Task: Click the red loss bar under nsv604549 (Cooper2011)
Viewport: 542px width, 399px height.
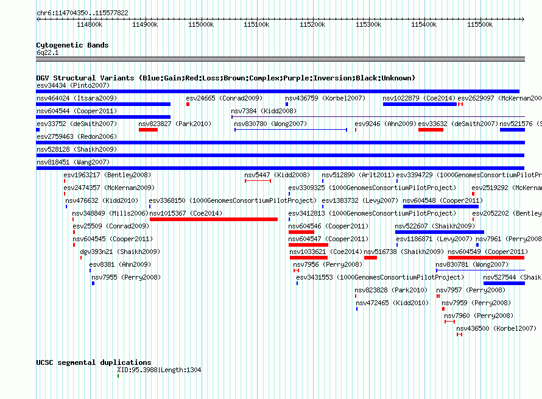Action: click(486, 258)
